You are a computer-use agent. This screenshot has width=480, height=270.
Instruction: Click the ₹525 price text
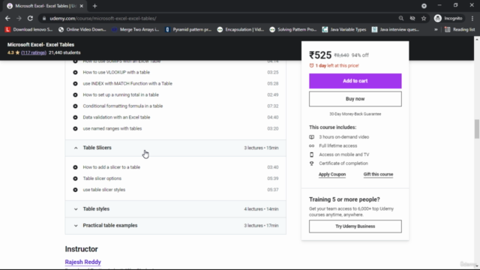tap(320, 55)
